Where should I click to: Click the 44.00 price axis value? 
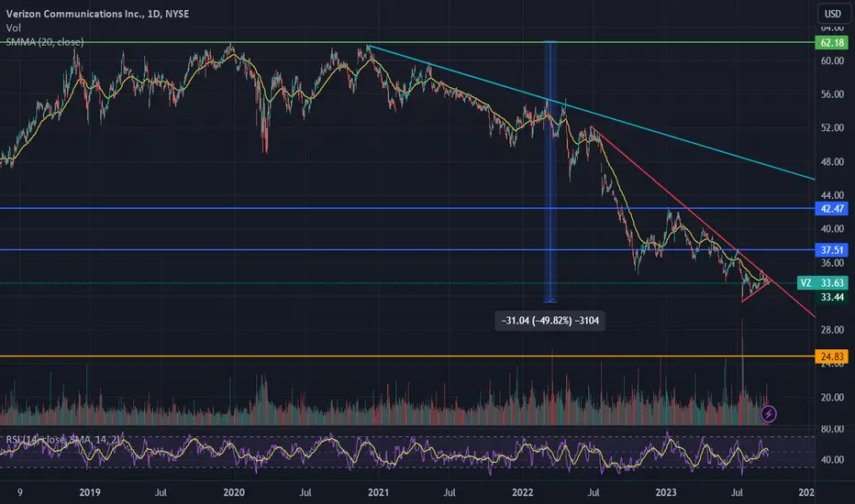[833, 195]
